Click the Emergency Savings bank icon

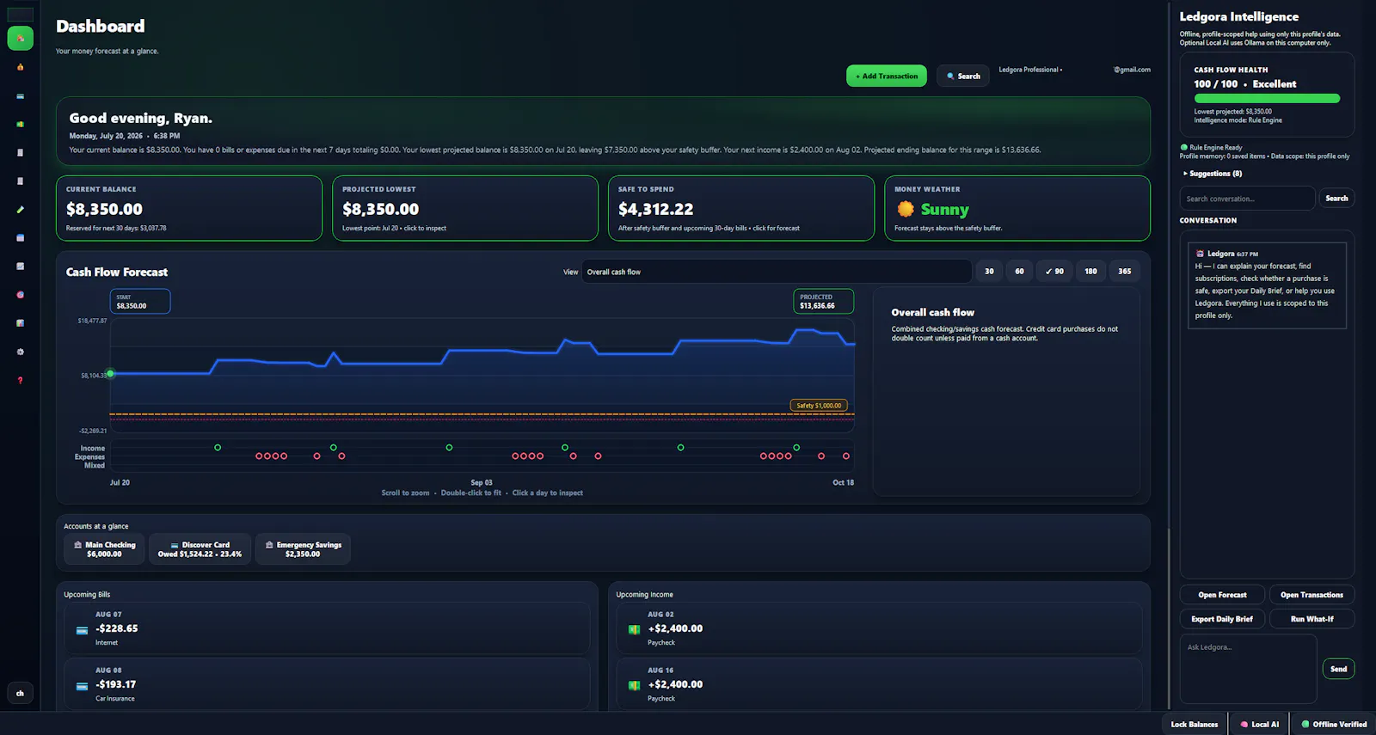point(269,545)
